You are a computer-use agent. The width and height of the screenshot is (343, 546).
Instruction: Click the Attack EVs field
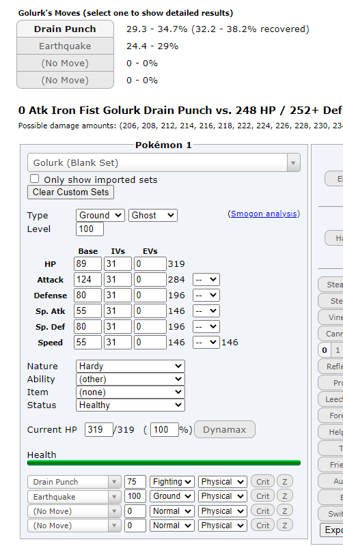coord(150,280)
